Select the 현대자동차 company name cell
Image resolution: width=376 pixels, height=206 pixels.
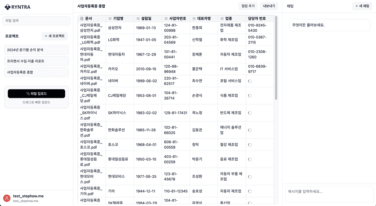[x=120, y=54]
